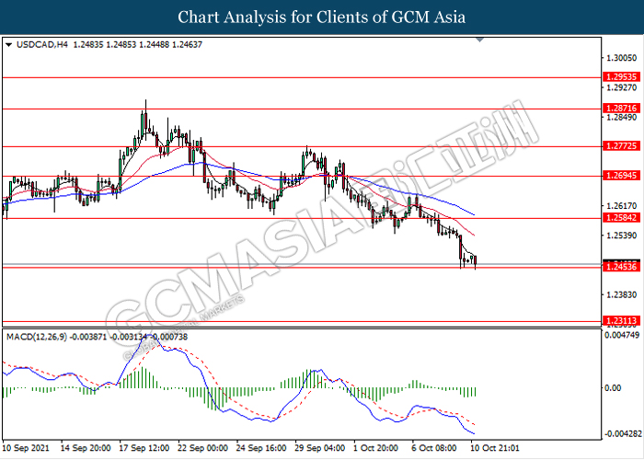Image resolution: width=644 pixels, height=460 pixels.
Task: Click the 0.00 MACD scale value
Action: tap(613, 388)
